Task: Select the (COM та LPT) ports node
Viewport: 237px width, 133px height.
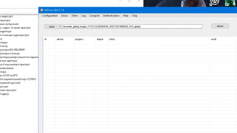Action: [9, 75]
